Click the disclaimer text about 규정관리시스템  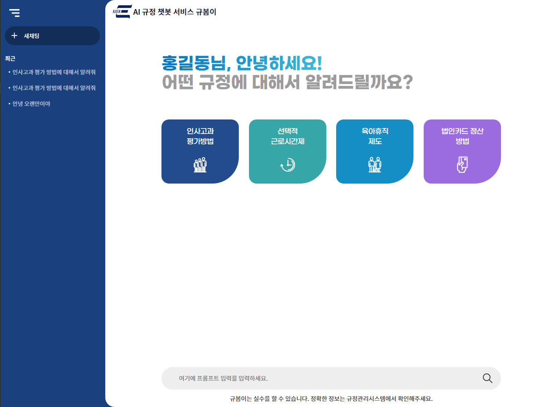point(331,399)
